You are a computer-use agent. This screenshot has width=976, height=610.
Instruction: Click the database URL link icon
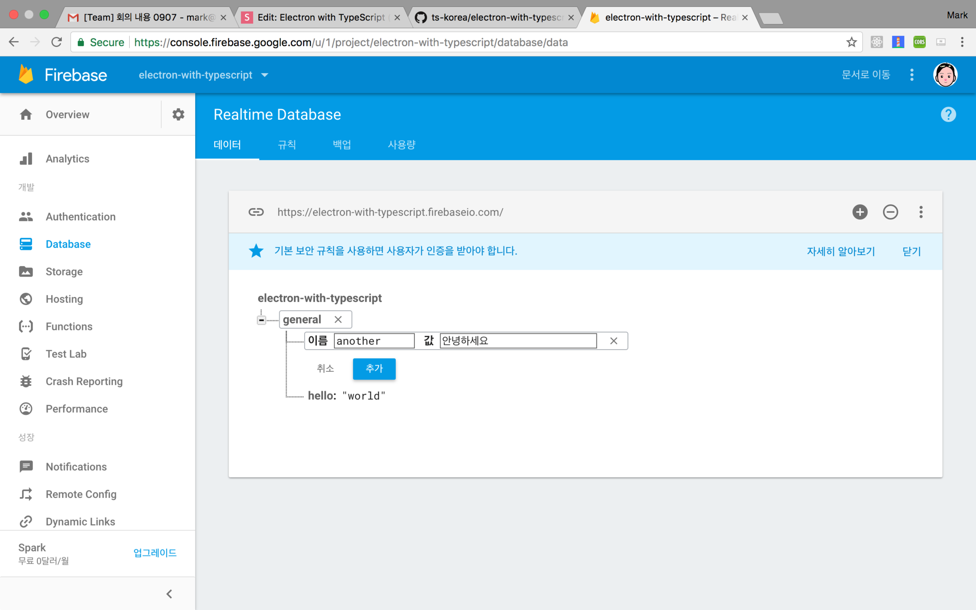click(x=256, y=212)
